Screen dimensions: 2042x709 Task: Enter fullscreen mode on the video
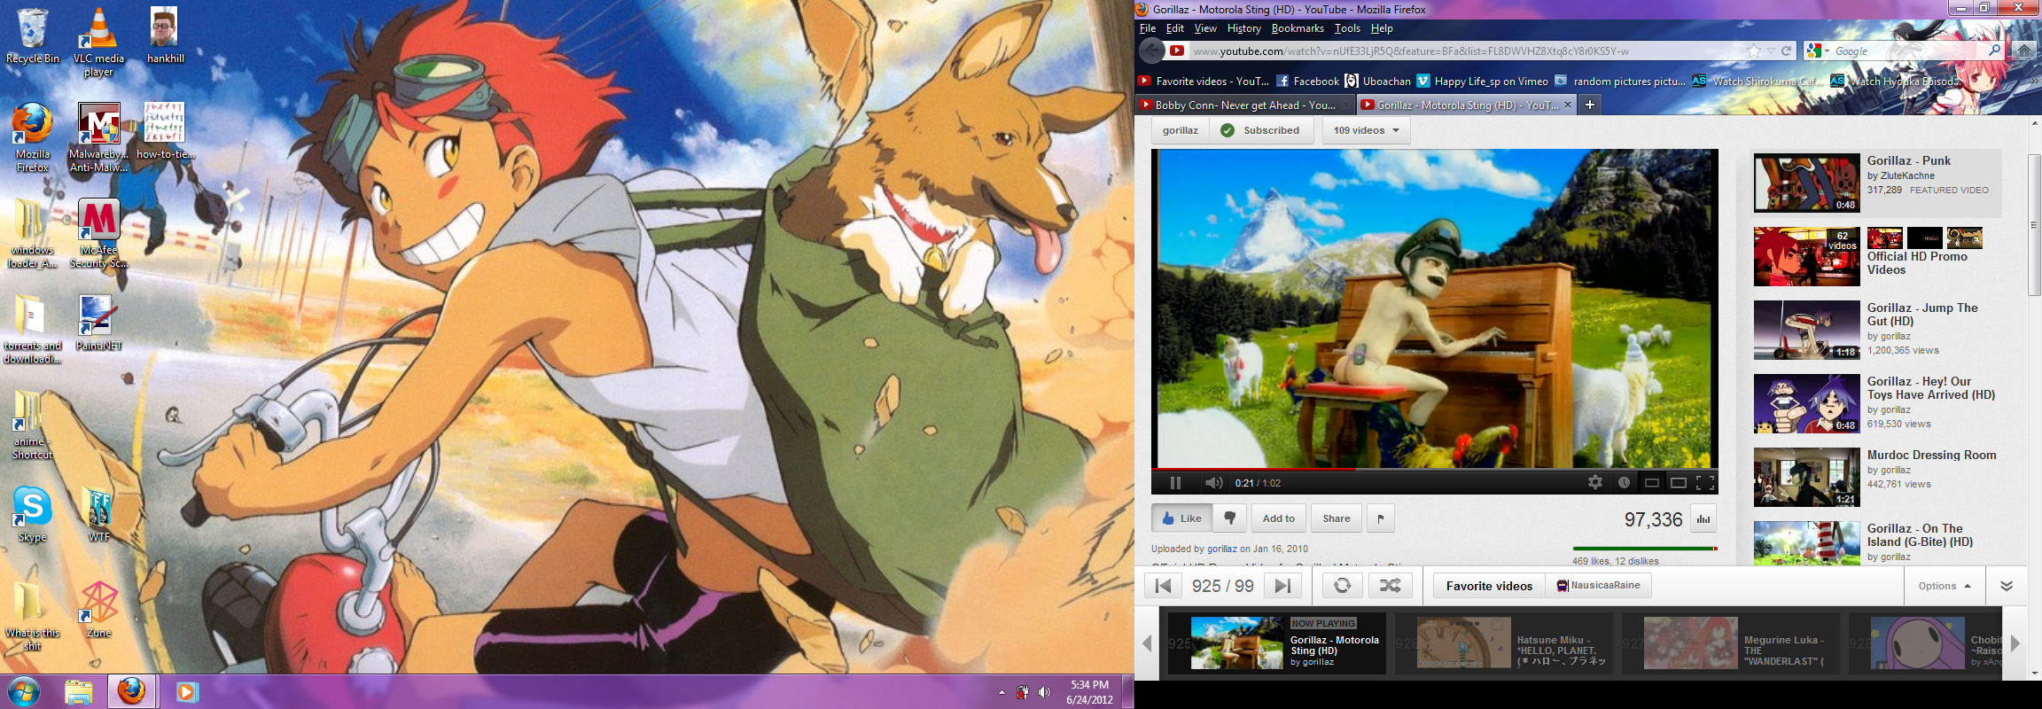point(1705,483)
